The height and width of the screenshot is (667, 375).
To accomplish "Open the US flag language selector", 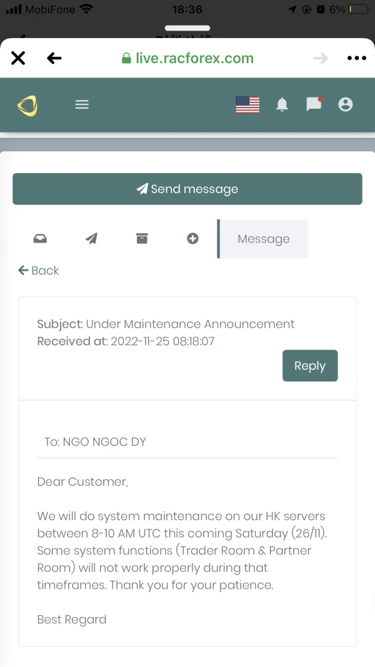I will click(247, 105).
